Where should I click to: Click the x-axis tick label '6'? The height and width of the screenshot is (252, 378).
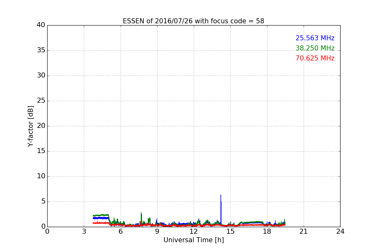pyautogui.click(x=120, y=231)
